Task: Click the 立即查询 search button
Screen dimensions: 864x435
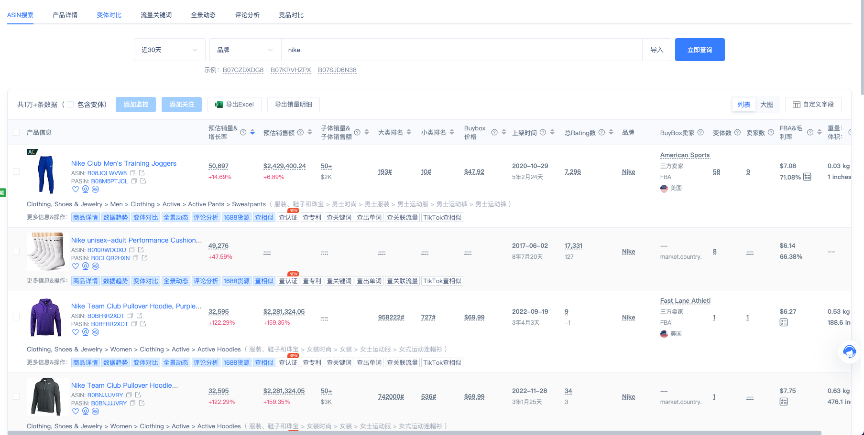Action: tap(700, 50)
